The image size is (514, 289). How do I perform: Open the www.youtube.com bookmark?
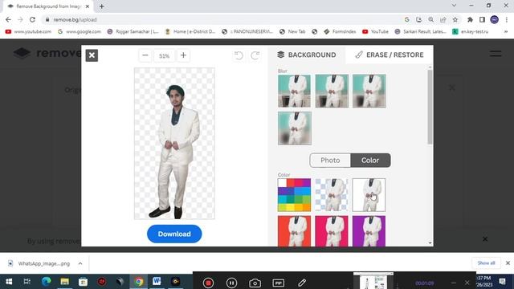point(29,31)
